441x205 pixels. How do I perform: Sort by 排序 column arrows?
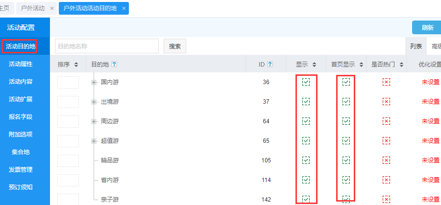(76, 65)
